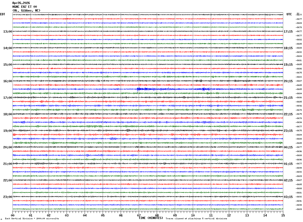Image resolution: width=303 pixels, height=222 pixels.
Task: Click minute tick label 07 on the axis
Action: tap(139, 215)
